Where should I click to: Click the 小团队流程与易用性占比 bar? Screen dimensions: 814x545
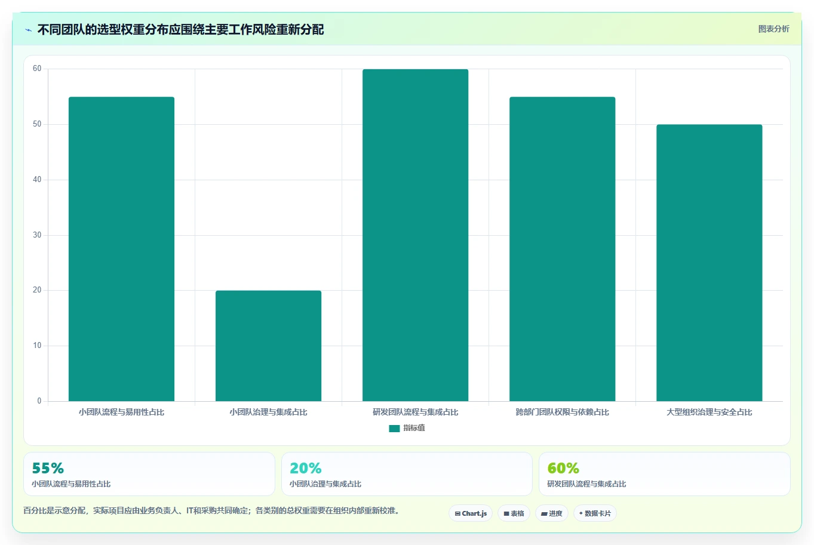[121, 249]
